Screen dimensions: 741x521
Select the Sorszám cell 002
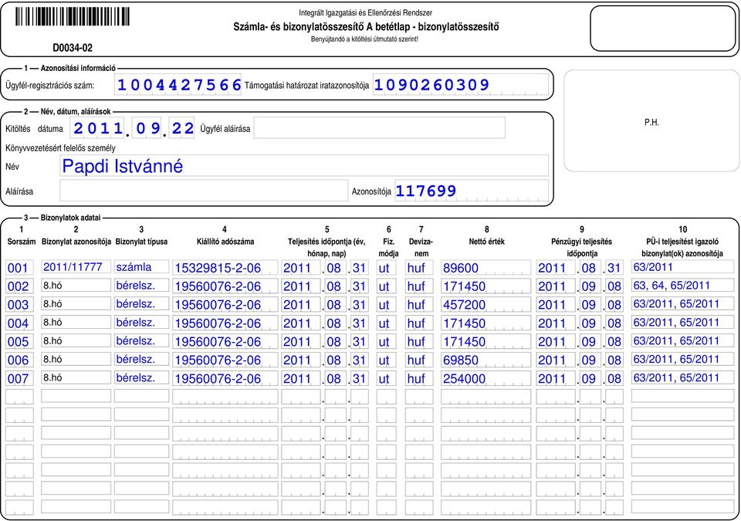pyautogui.click(x=19, y=286)
